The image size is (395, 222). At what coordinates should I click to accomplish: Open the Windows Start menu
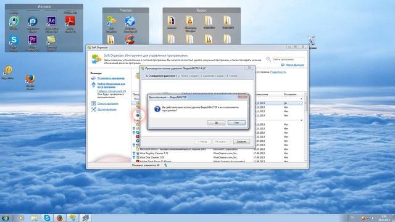[6, 218]
